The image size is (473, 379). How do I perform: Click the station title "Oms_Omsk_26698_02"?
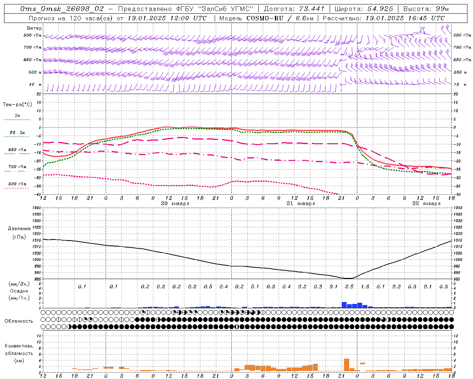point(62,9)
